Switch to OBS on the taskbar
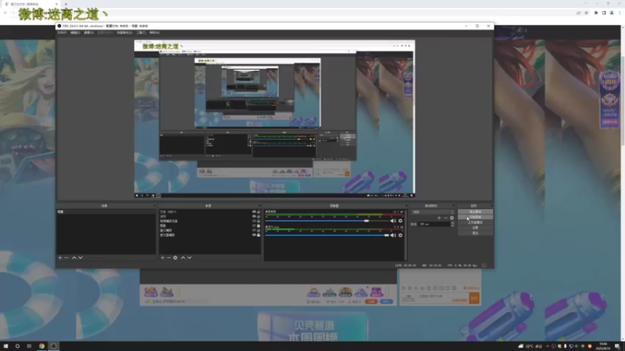The width and height of the screenshot is (625, 351). 53,346
